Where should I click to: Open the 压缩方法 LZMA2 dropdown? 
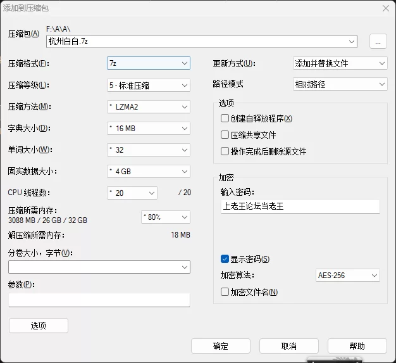pos(149,107)
